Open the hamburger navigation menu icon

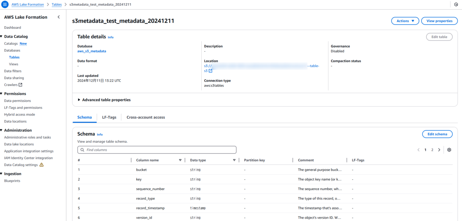pos(5,4)
